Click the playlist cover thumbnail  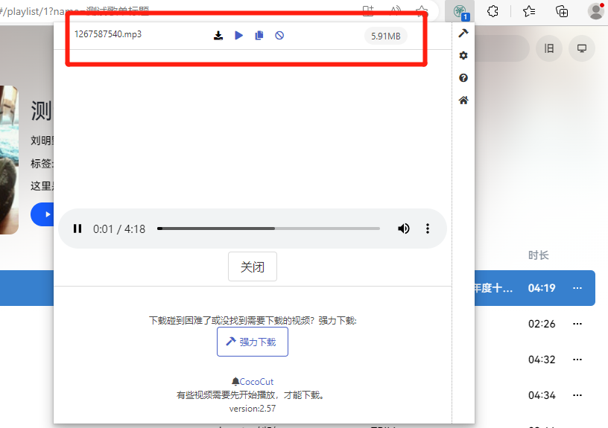pyautogui.click(x=9, y=160)
